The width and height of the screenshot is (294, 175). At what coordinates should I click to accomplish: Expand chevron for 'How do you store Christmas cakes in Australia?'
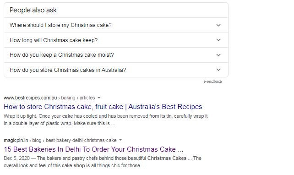click(218, 70)
